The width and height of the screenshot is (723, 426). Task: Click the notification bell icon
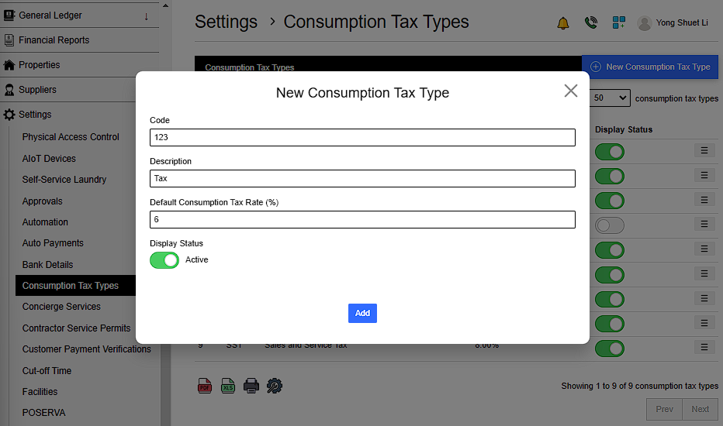point(563,23)
